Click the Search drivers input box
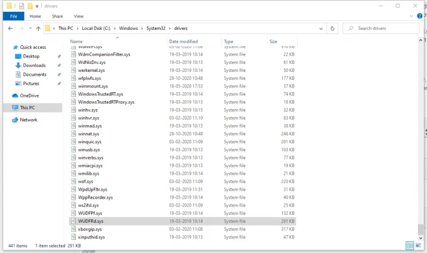Image resolution: width=427 pixels, height=253 pixels. 381,28
